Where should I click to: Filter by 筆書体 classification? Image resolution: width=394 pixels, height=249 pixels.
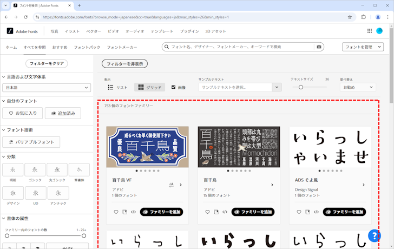click(79, 170)
